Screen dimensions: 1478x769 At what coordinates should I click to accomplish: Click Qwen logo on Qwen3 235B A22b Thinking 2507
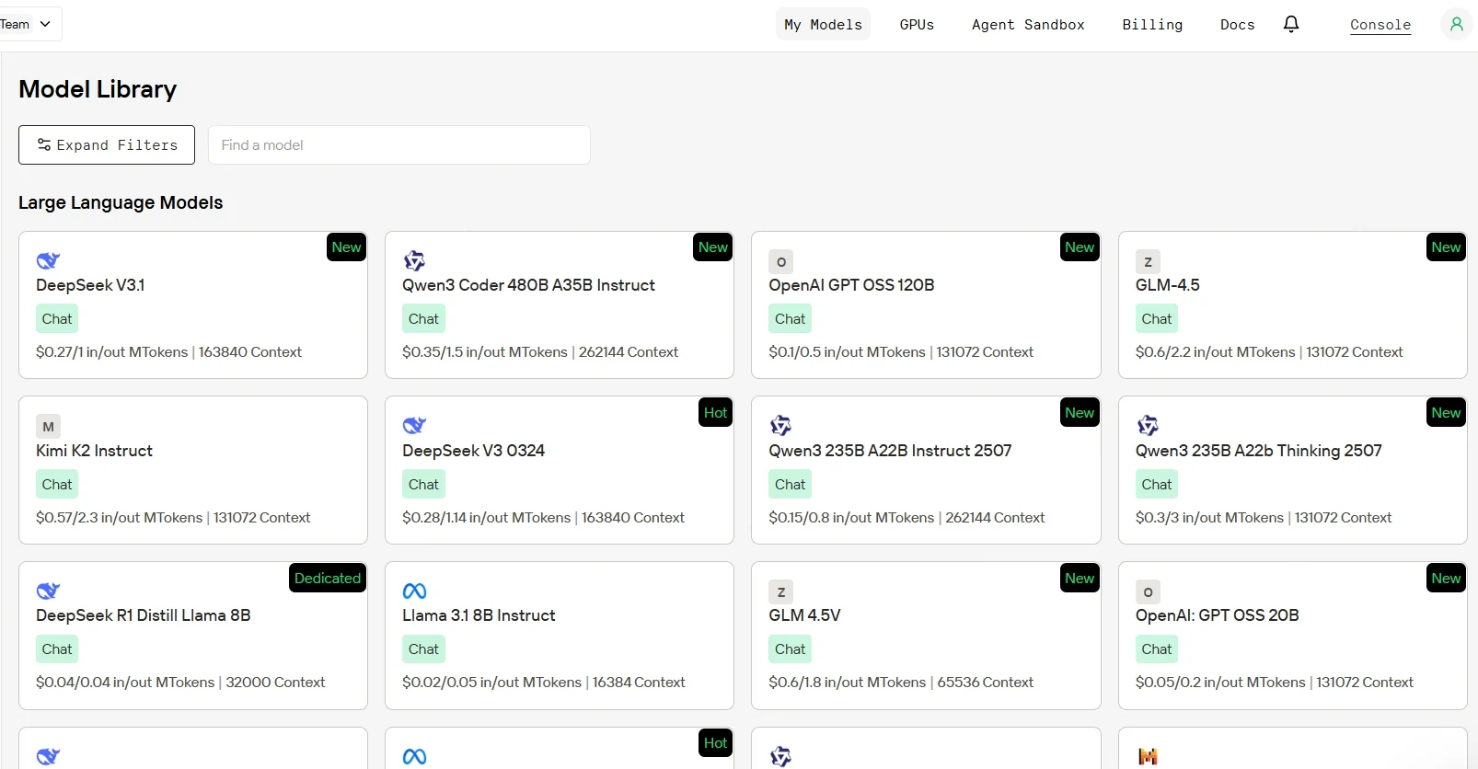[1148, 425]
